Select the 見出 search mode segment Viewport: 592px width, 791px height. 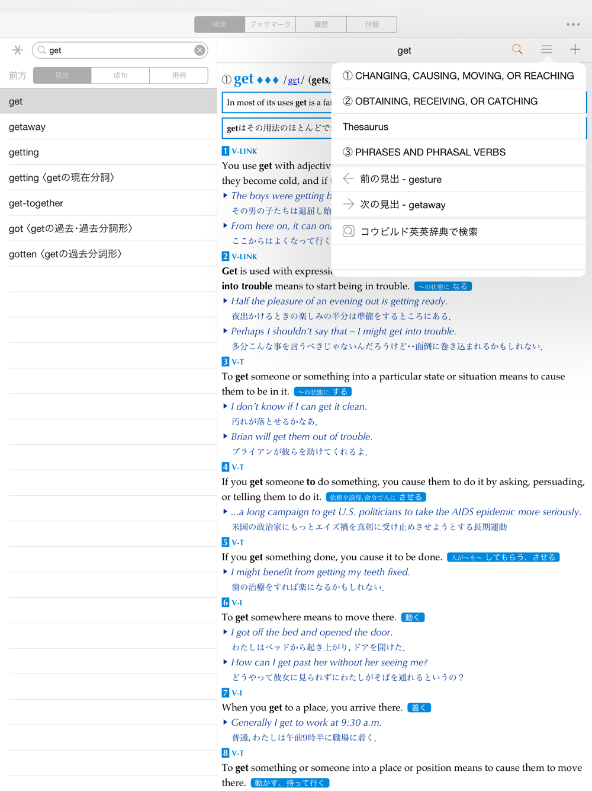pyautogui.click(x=62, y=75)
